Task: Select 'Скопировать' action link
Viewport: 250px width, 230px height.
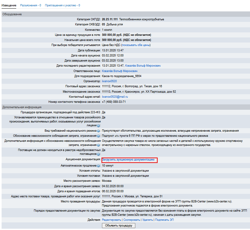Action: pyautogui.click(x=131, y=220)
